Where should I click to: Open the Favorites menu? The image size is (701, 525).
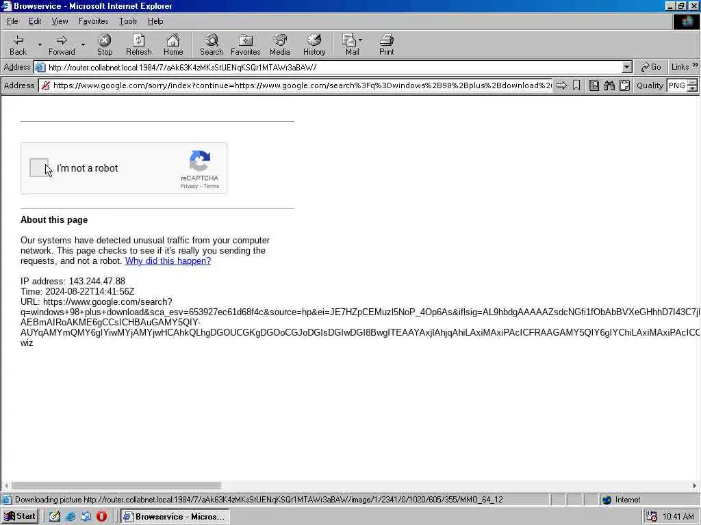click(x=93, y=21)
